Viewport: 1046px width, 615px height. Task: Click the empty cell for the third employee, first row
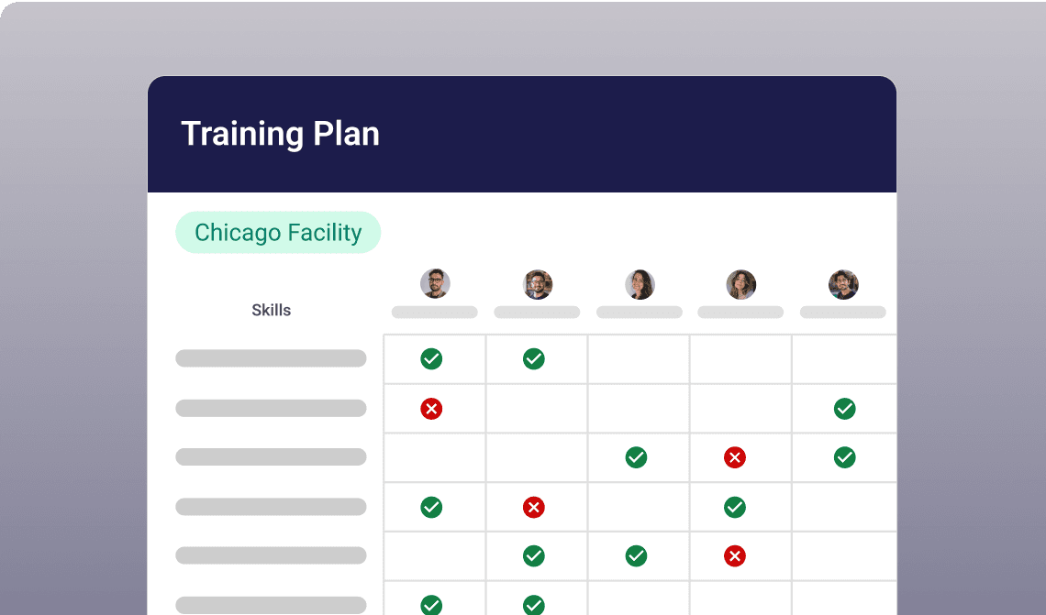coord(638,359)
